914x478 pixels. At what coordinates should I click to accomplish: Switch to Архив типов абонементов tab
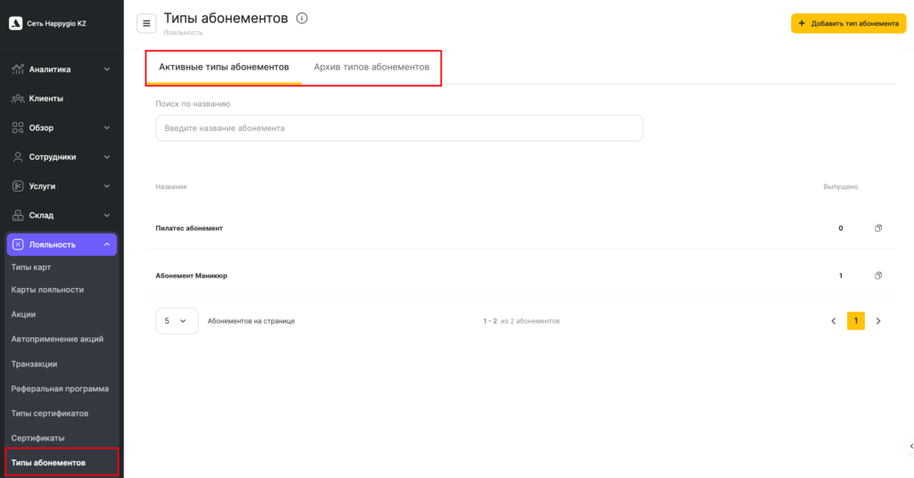point(371,67)
